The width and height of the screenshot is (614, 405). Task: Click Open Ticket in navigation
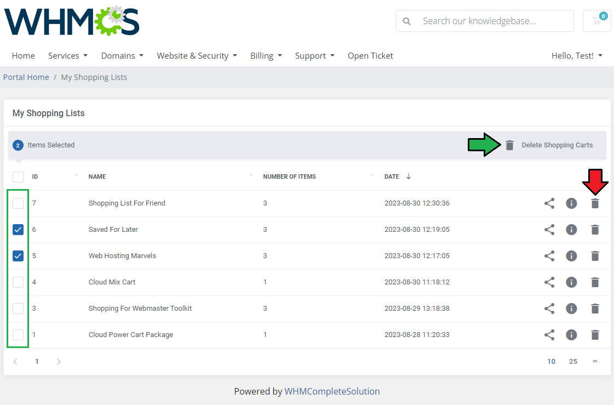point(370,55)
